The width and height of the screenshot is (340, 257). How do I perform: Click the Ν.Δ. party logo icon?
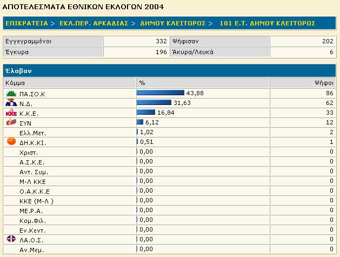10,103
